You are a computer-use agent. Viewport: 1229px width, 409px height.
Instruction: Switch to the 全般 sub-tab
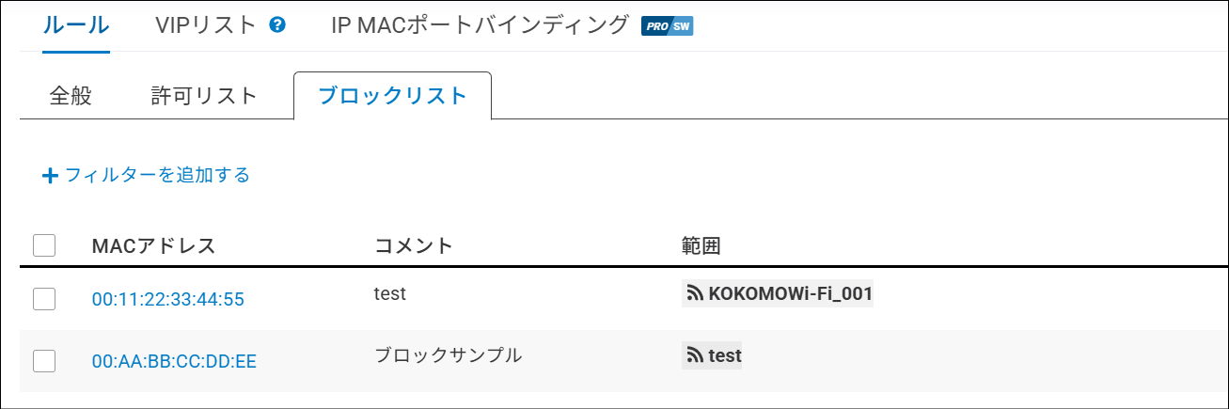coord(71,95)
